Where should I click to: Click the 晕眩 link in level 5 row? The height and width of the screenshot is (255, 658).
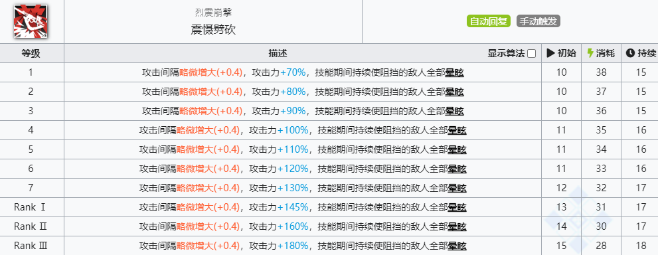[457, 149]
